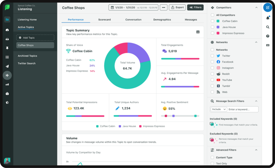Check the Facebook network checkbox
The width and height of the screenshot is (275, 168).
coord(212,62)
